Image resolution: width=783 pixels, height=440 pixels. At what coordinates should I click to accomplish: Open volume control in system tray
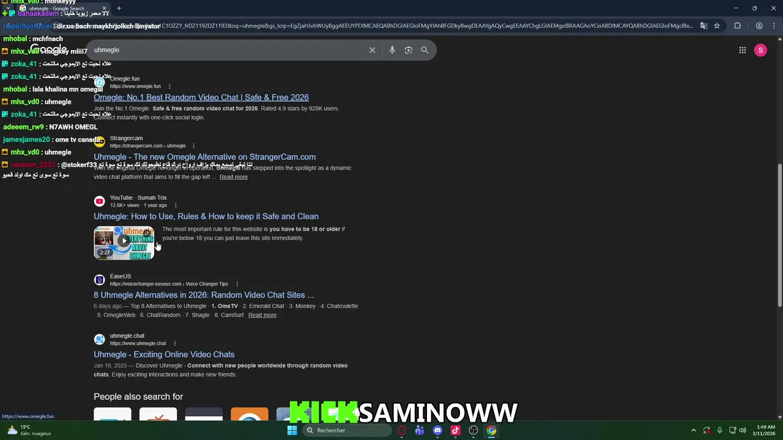[742, 430]
